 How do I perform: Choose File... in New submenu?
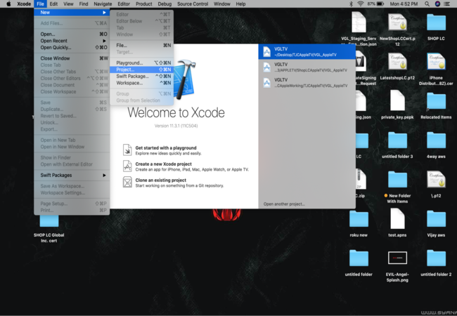click(141, 46)
